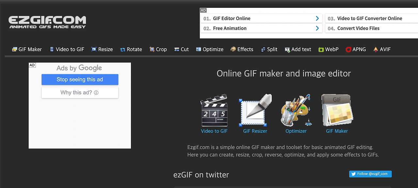Click the Cut menu icon
This screenshot has height=188, width=418.
[177, 50]
